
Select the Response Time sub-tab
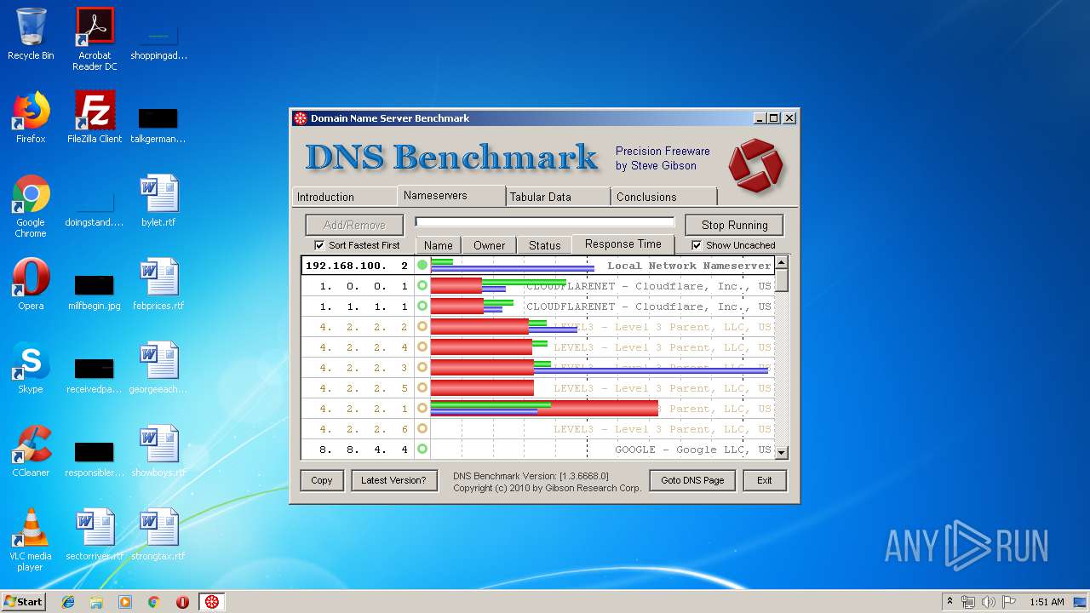pos(623,243)
